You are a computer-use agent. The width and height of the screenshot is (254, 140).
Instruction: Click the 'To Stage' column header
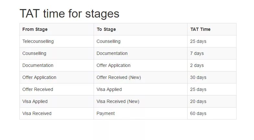106,29
